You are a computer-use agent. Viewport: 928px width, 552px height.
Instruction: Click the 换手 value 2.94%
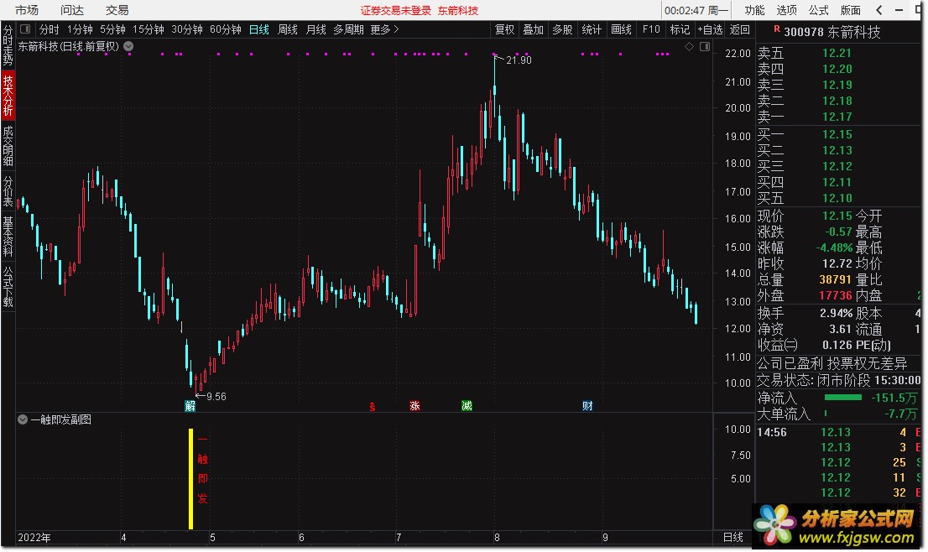pos(836,313)
